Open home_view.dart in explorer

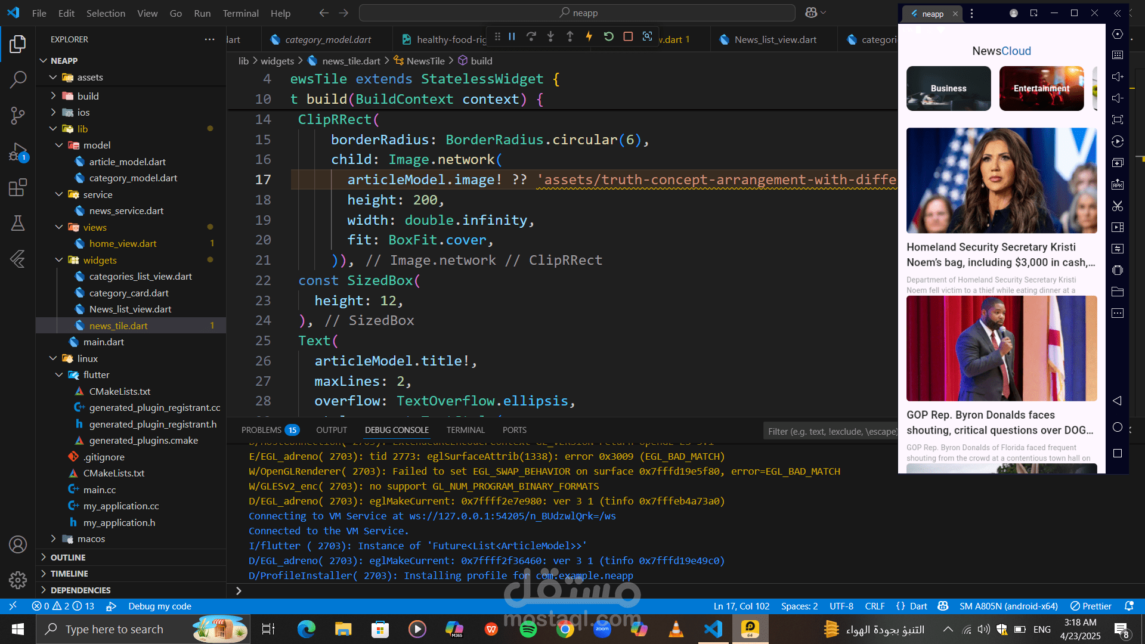click(122, 243)
